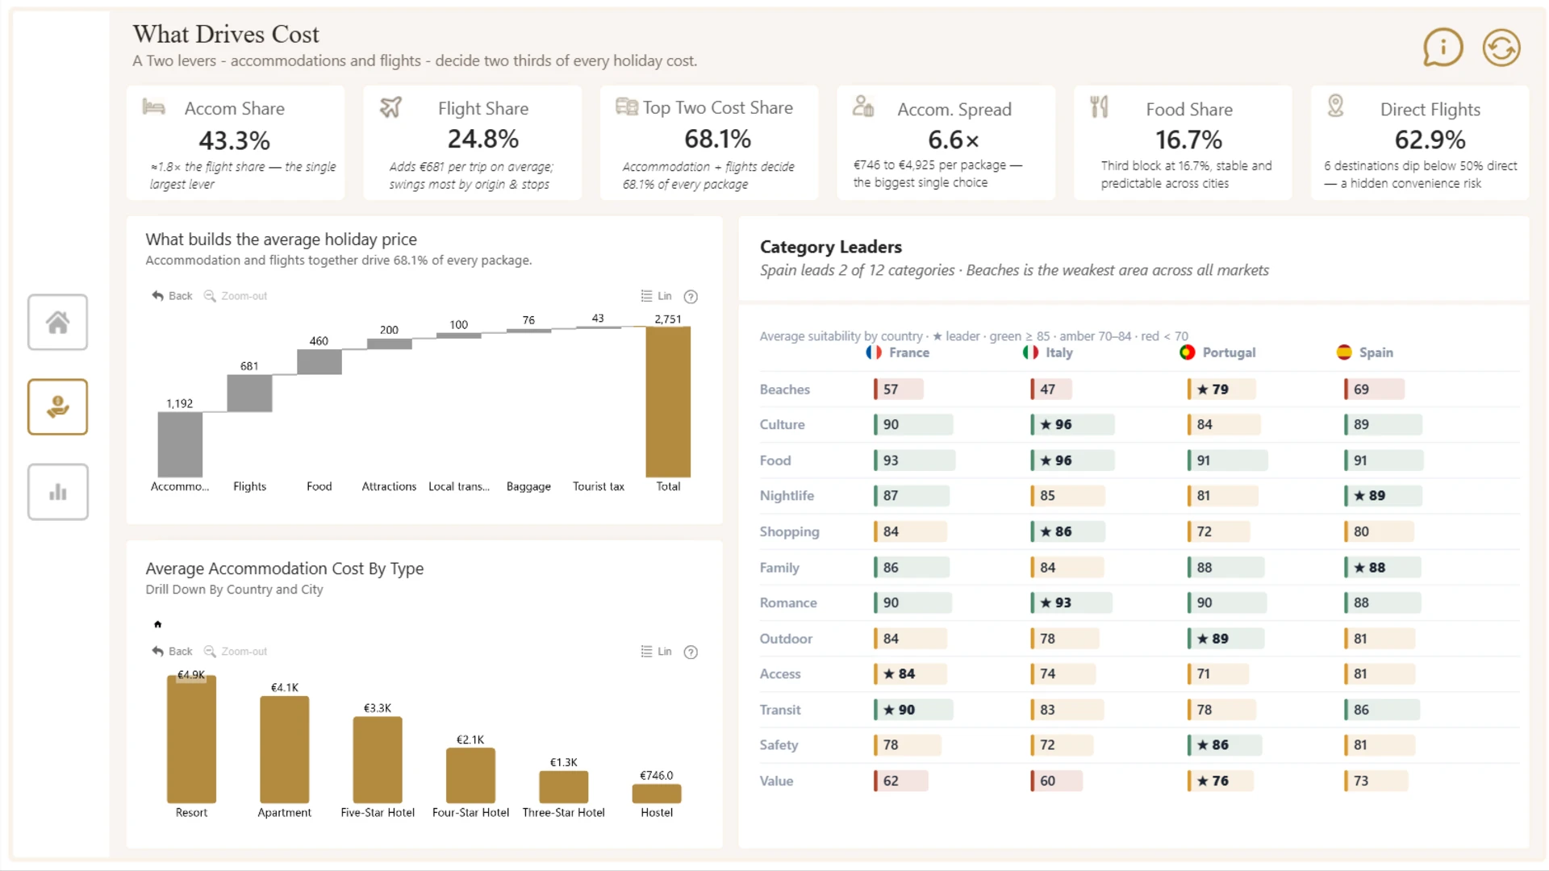Click the Accom Share KPI card
Viewport: 1549px width, 871px height.
tap(236, 143)
